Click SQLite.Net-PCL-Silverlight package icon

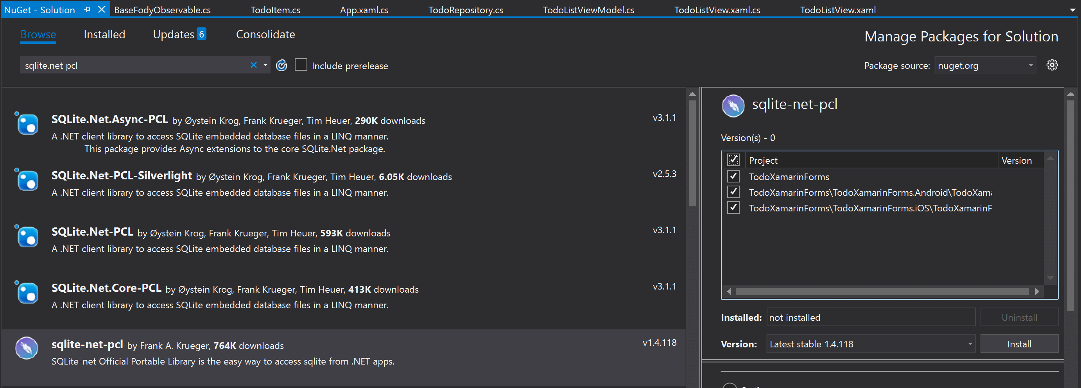(27, 180)
